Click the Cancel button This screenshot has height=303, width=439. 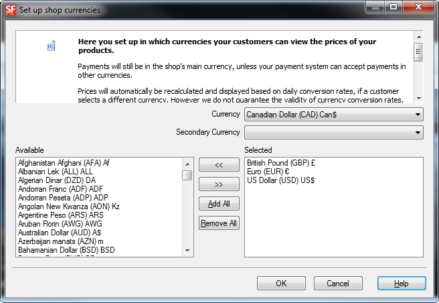338,284
